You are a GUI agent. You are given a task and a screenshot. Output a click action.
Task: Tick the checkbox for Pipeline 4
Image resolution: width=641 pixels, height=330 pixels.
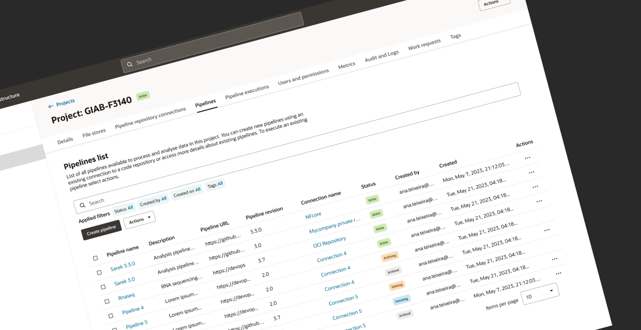[x=111, y=316]
